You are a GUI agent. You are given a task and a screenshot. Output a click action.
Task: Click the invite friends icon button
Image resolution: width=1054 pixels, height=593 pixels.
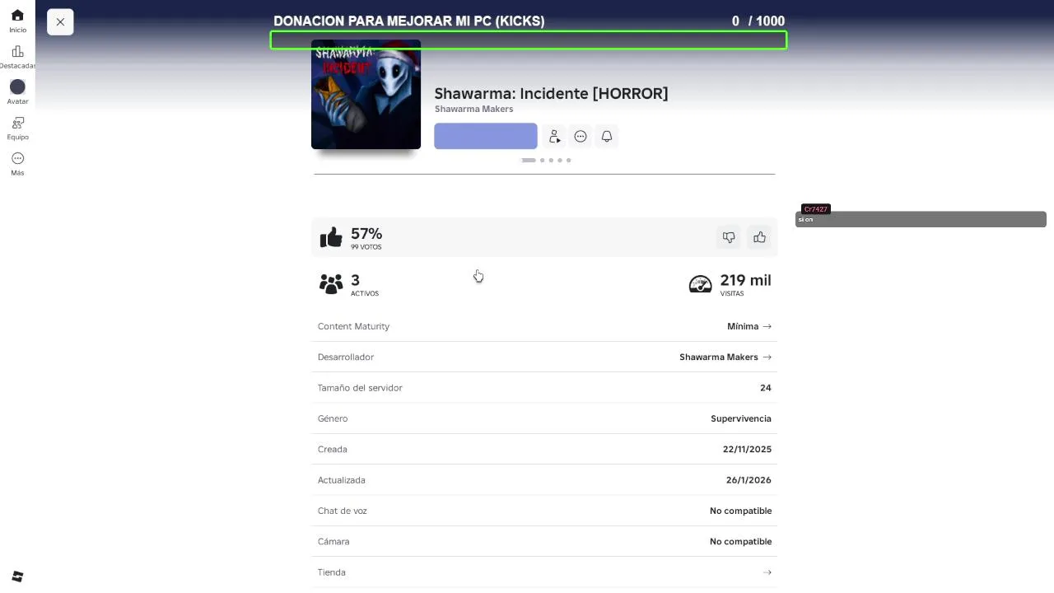click(x=554, y=137)
